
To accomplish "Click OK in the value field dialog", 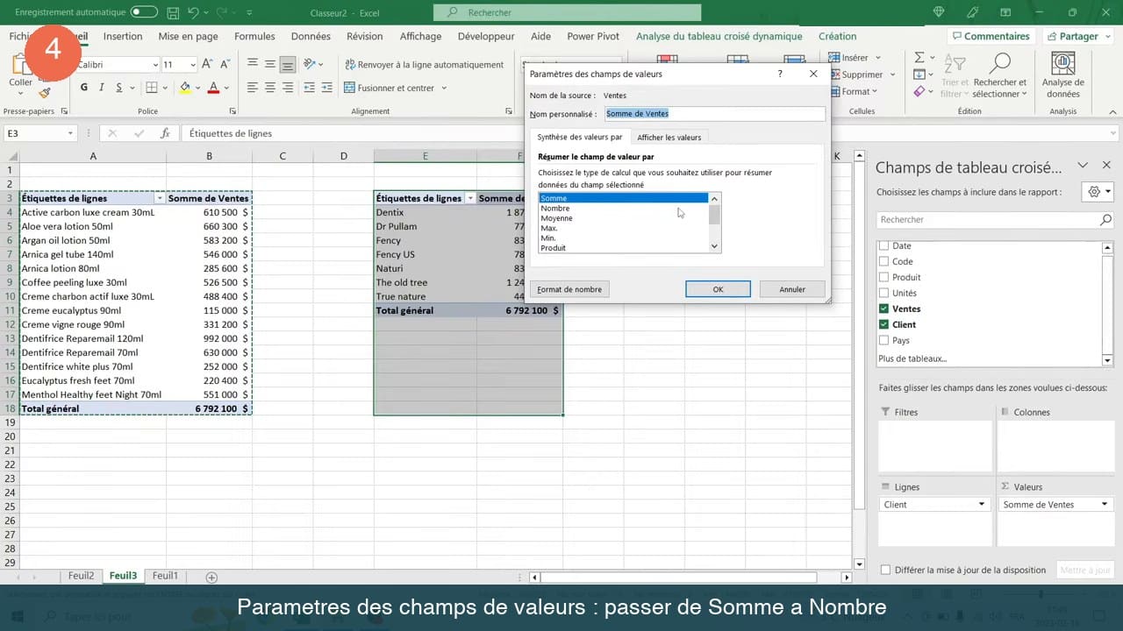I will tap(718, 289).
